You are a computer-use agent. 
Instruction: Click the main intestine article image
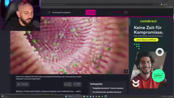click(x=70, y=45)
